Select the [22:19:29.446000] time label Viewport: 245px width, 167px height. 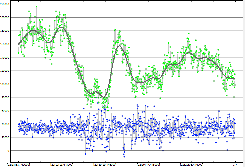105,165
